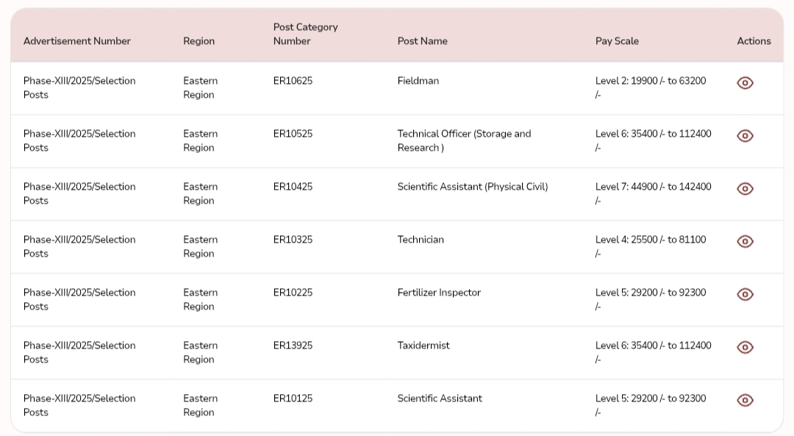
Task: Open the Taxidermist view icon
Action: (745, 347)
